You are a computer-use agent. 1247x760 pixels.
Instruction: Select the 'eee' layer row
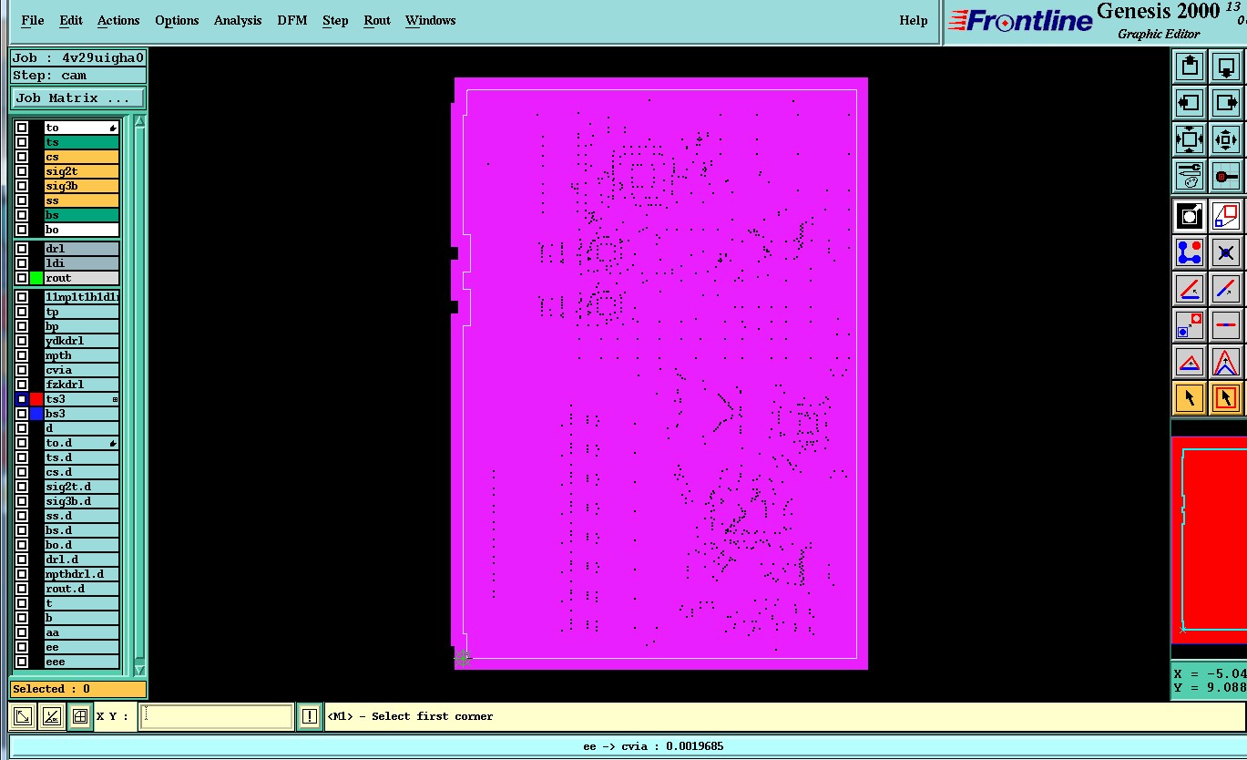click(x=82, y=662)
